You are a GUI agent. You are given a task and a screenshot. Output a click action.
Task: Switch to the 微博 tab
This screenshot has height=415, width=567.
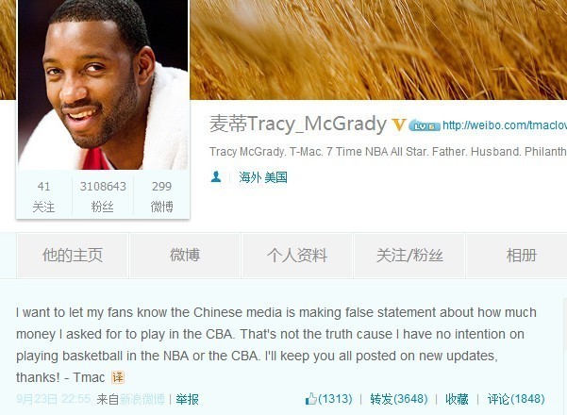185,256
